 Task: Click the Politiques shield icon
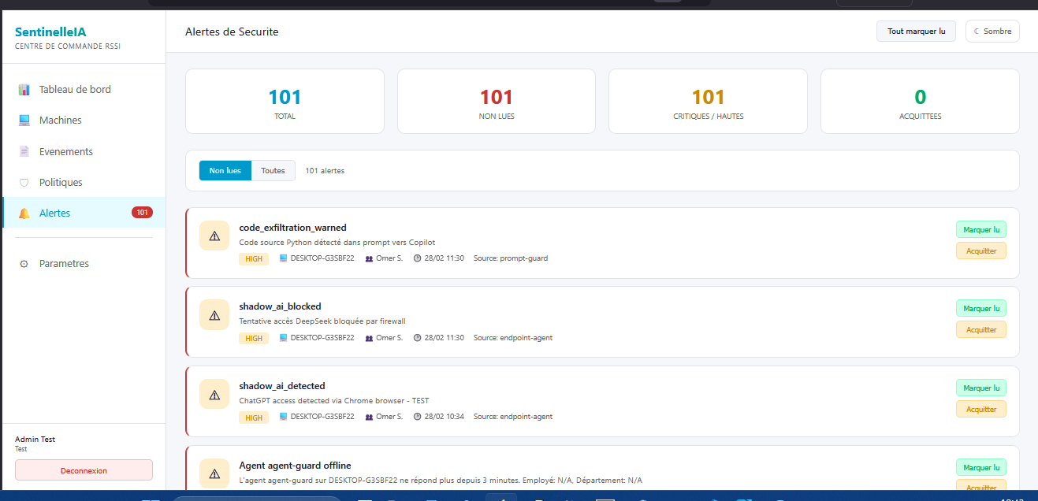24,183
